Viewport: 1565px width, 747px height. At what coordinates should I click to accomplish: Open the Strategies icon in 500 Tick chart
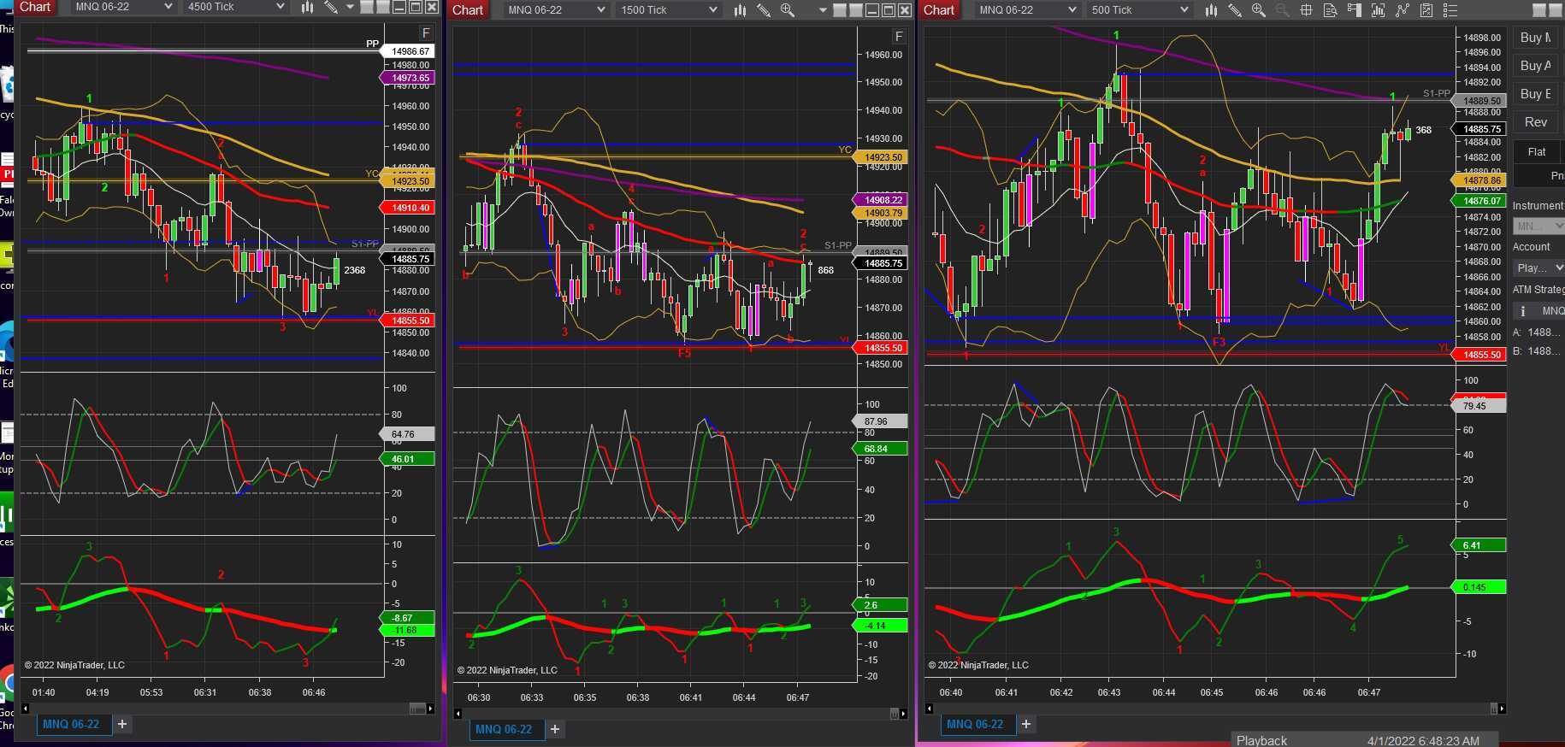click(1402, 10)
